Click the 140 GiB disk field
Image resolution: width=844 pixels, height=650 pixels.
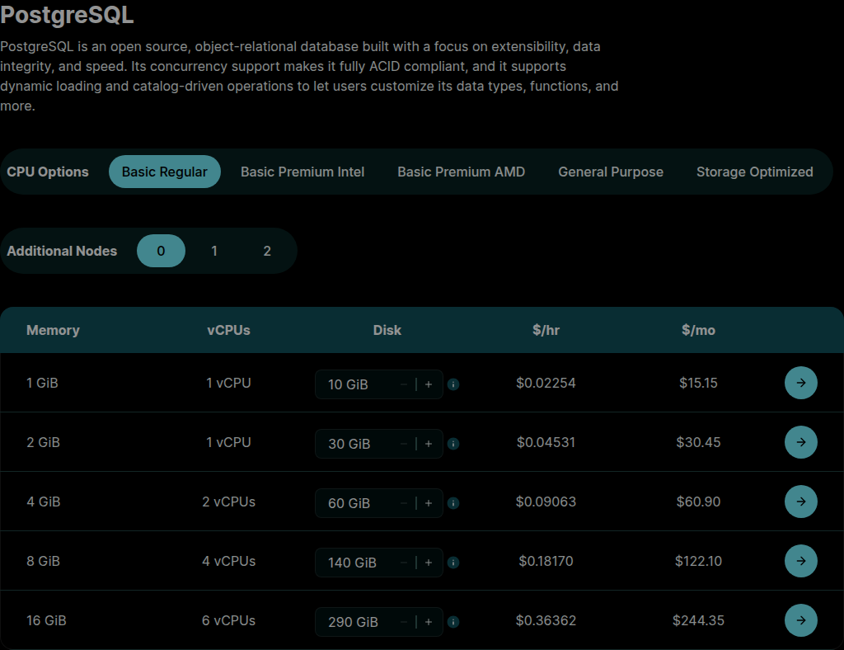point(379,563)
